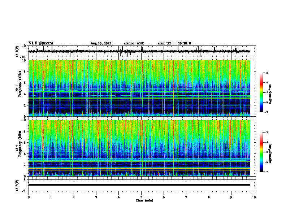Click the ch.2 spectrogram color bar
Viewport: 286px width, 221px height.
261,152
